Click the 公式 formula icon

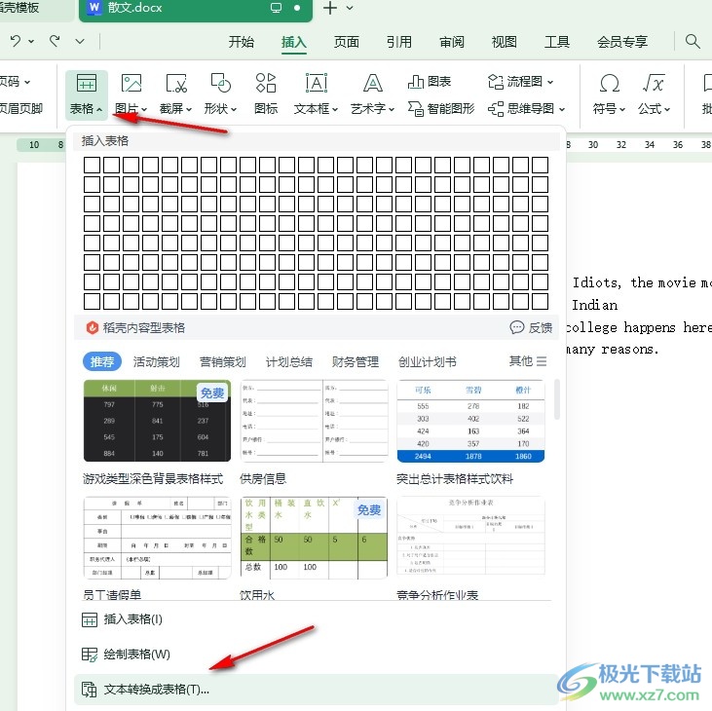(654, 84)
